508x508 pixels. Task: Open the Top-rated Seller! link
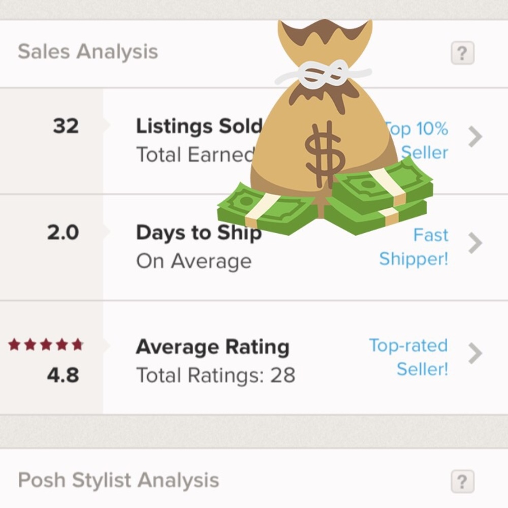409,357
